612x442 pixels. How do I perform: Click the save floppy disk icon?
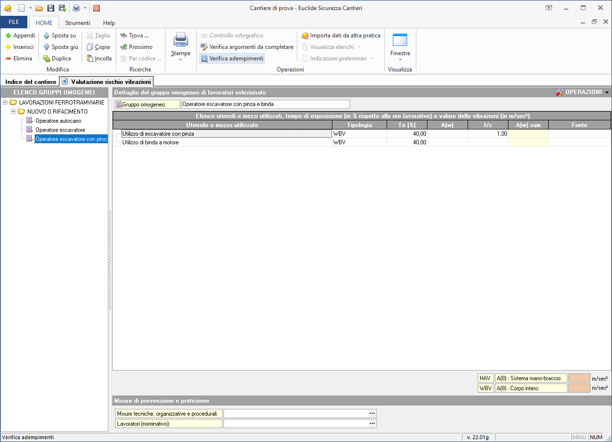(x=51, y=8)
